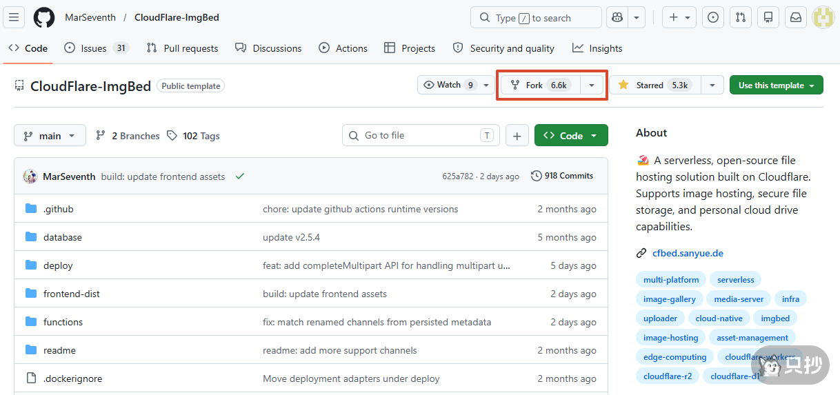
Task: Select the uploader topic tag
Action: point(660,318)
